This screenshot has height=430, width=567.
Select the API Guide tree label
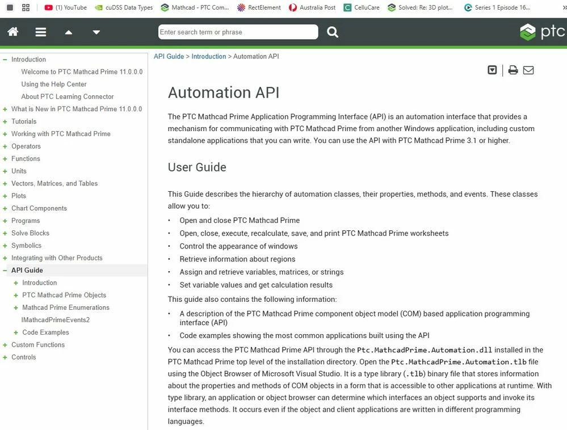(27, 270)
